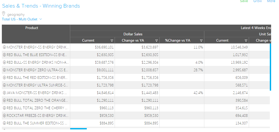Collapse the JAVA MONSTER-SS ENERGY DRINKS row
This screenshot has height=132, width=279.
click(x=4, y=93)
